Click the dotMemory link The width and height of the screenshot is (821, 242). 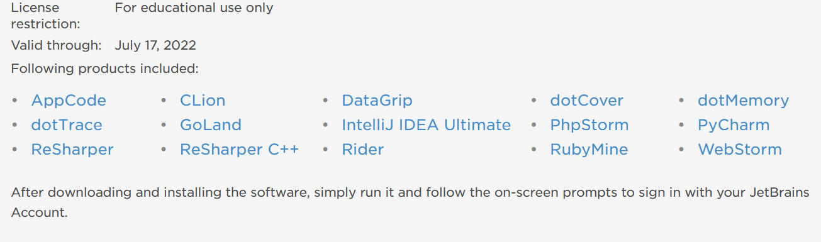[743, 101]
